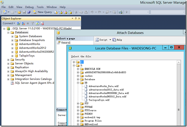
Task: Open the Window menu
Action: coord(52,7)
